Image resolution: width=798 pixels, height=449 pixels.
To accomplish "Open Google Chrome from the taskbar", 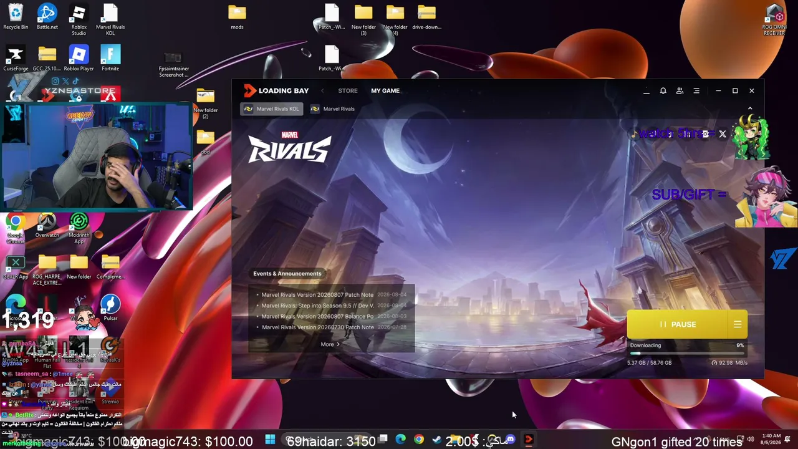I will coord(418,440).
